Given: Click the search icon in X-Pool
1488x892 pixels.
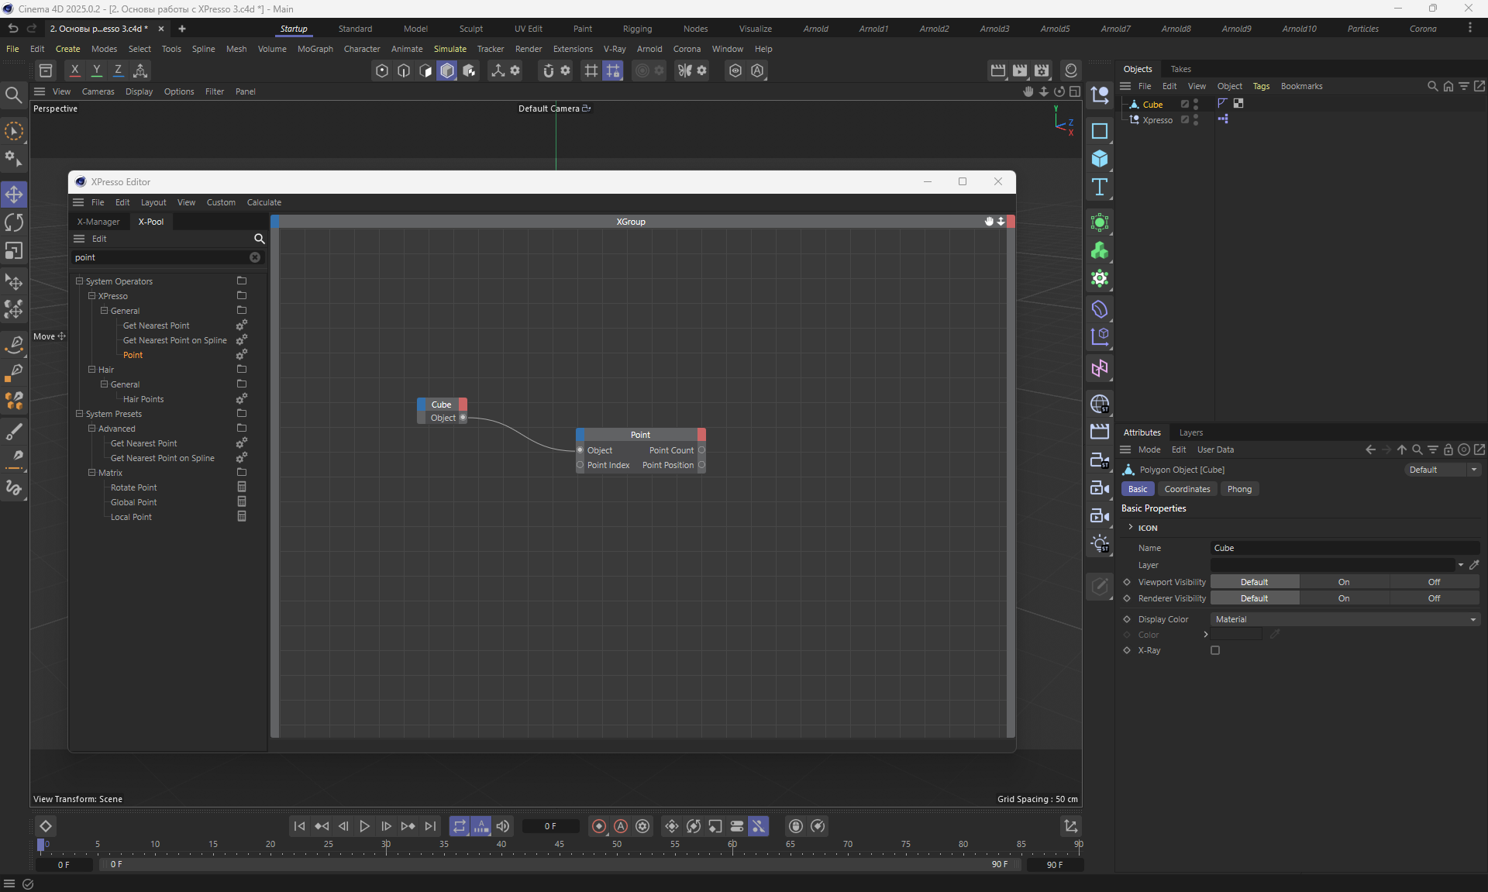Looking at the screenshot, I should coord(260,239).
